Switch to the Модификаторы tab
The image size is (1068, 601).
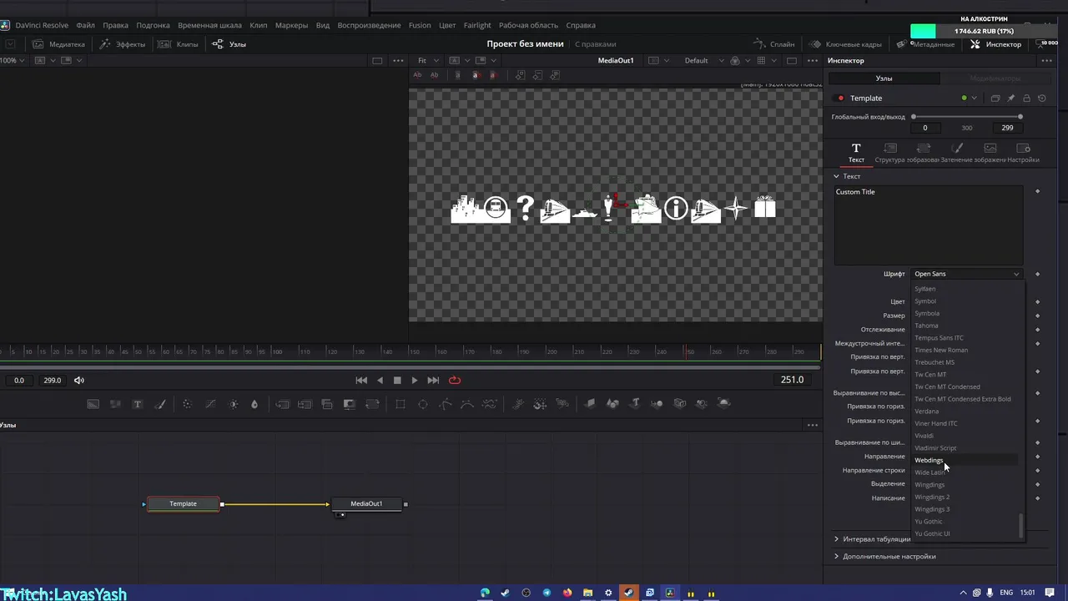[995, 78]
